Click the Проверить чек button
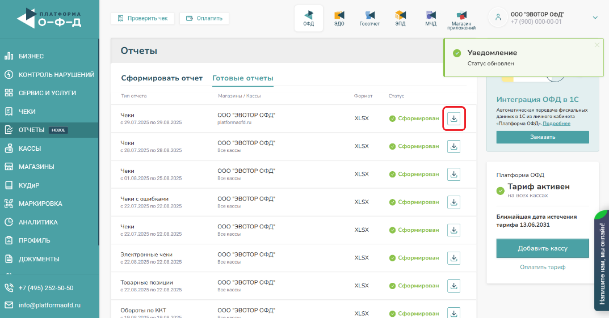Screen dimensions: 609x318 143,18
